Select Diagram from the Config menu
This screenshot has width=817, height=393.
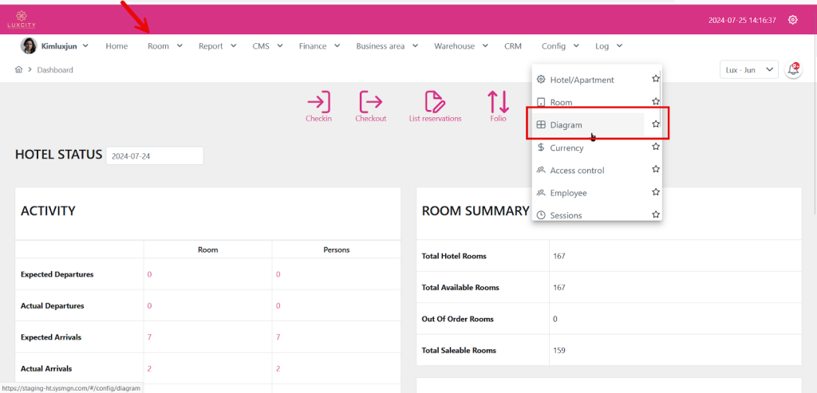point(566,125)
